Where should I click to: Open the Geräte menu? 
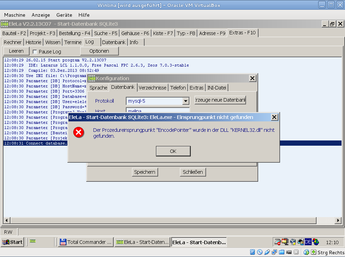point(64,15)
